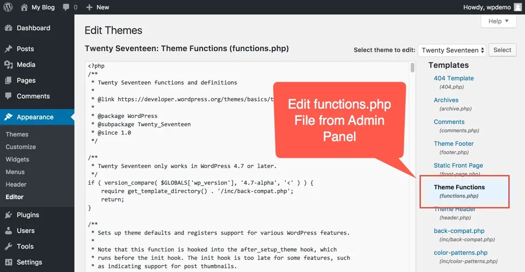The height and width of the screenshot is (272, 525).
Task: Click Howdy, wpdemo account link
Action: click(x=487, y=7)
